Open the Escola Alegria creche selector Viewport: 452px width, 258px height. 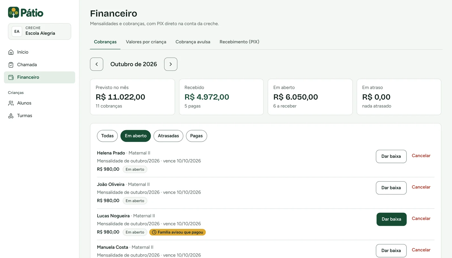pos(40,31)
